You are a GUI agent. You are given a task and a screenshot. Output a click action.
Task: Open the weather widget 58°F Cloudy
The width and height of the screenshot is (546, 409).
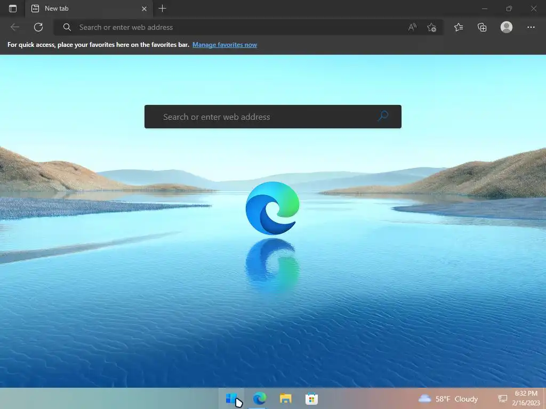(448, 398)
